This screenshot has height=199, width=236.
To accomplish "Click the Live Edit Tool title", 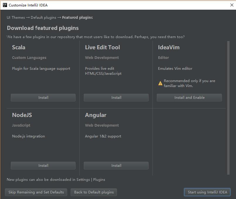I will tap(102, 47).
